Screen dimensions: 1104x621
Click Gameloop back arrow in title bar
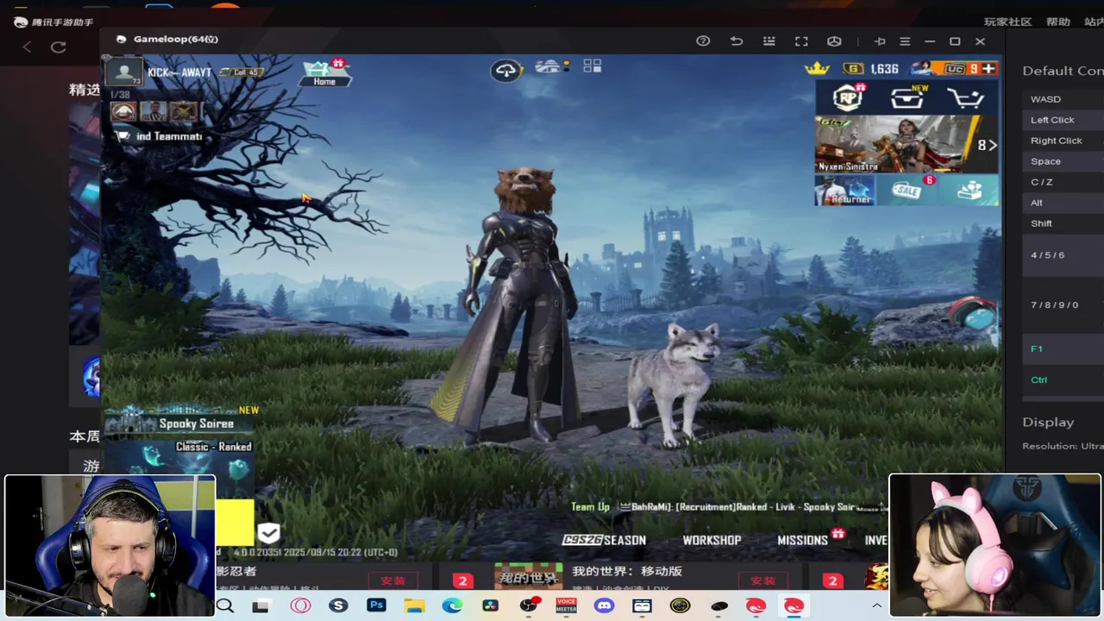(x=736, y=41)
